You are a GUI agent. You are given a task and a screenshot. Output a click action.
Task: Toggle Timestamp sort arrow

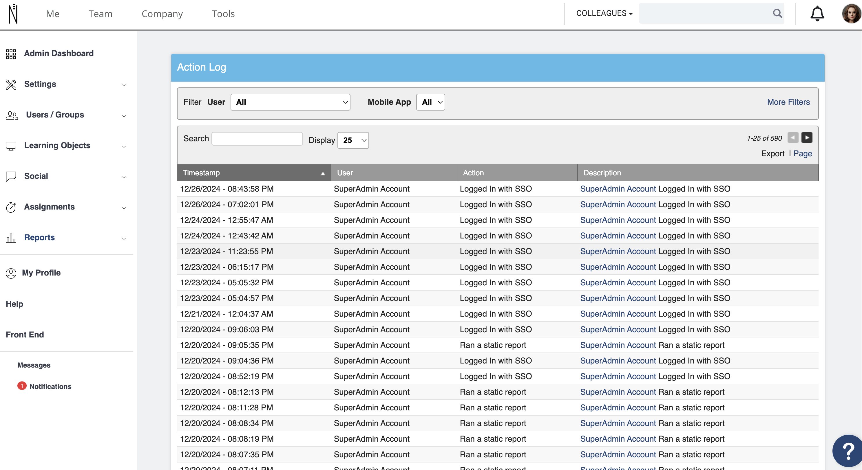tap(323, 173)
